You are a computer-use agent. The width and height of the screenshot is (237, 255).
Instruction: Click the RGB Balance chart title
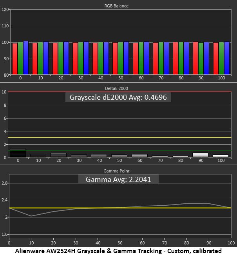coord(116,6)
